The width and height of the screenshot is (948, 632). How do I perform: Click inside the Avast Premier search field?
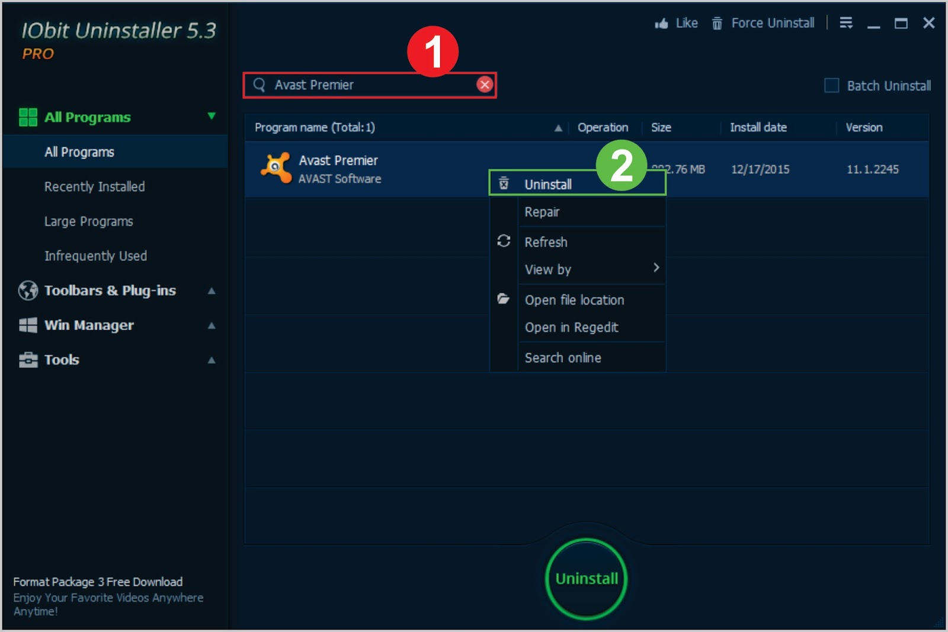click(x=370, y=85)
